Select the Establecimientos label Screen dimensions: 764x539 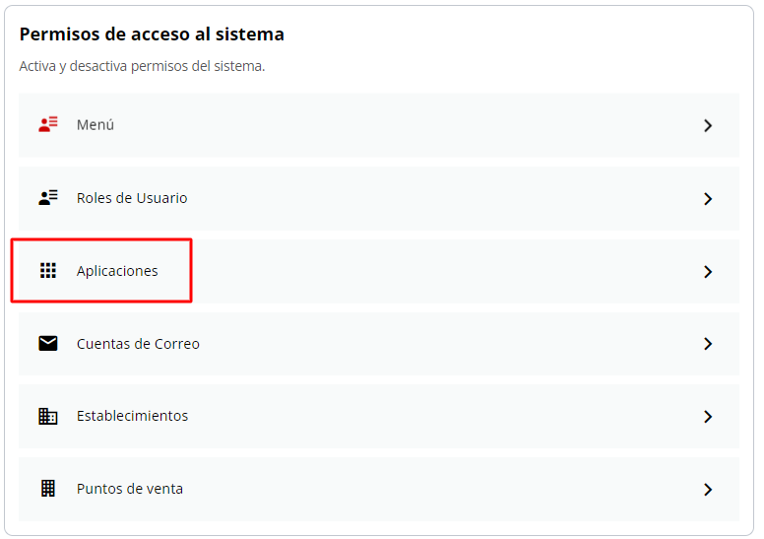click(132, 416)
